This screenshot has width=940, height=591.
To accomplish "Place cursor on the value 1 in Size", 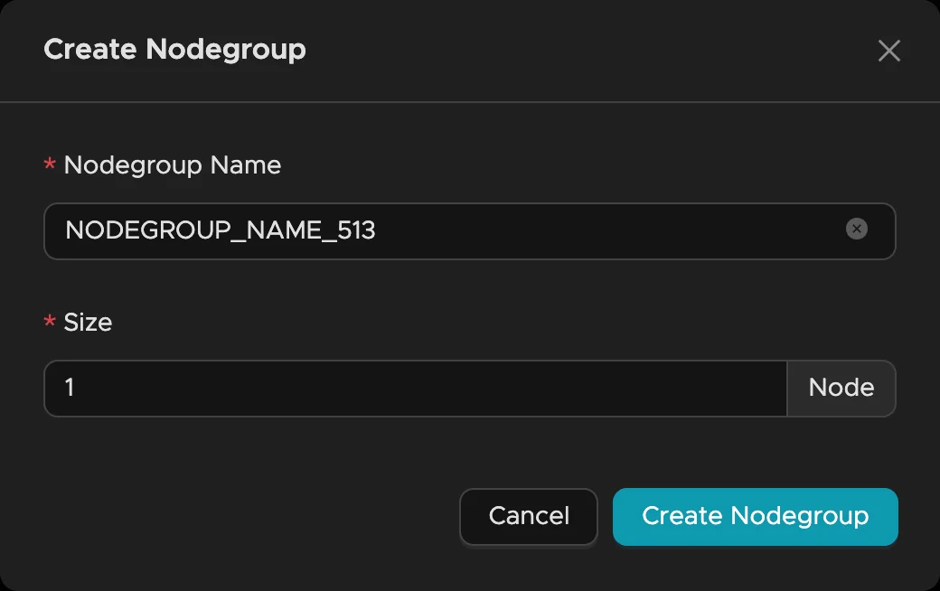I will [70, 389].
